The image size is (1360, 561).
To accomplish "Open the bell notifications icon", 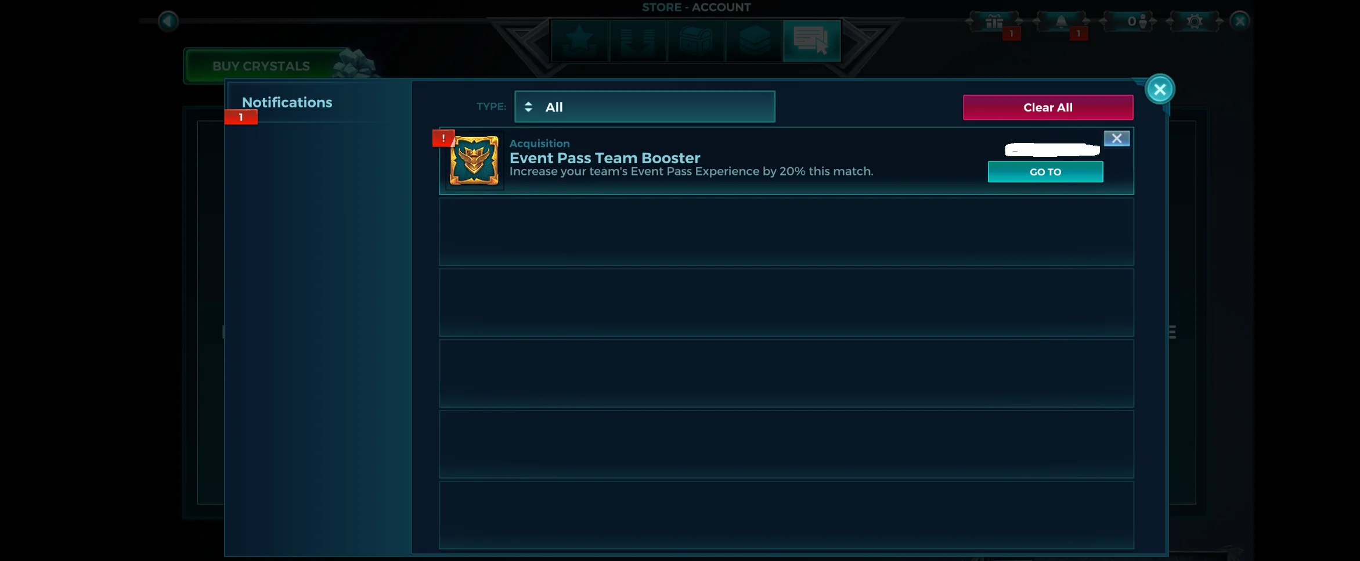I will point(1061,22).
